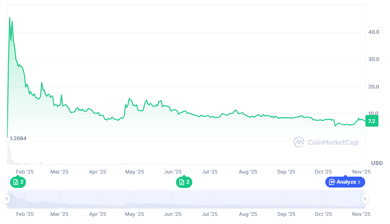Open the February '25 news events marker

[18, 182]
